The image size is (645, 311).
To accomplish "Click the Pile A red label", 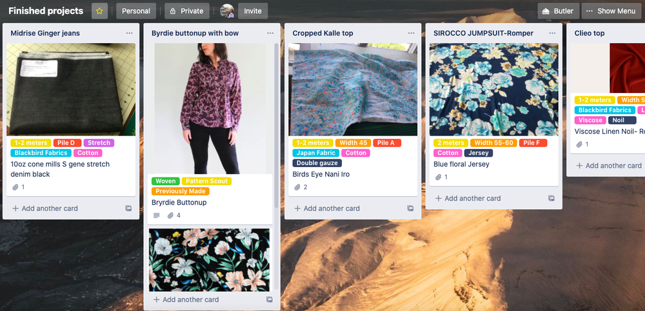I will [386, 143].
